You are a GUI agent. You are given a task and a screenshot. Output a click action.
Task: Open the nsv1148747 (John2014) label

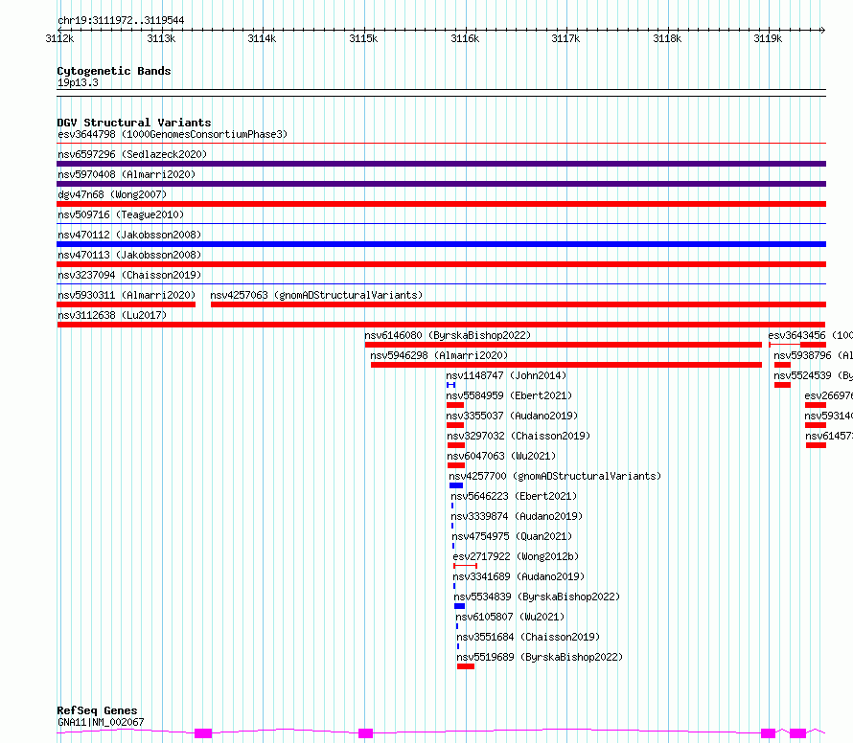point(506,375)
